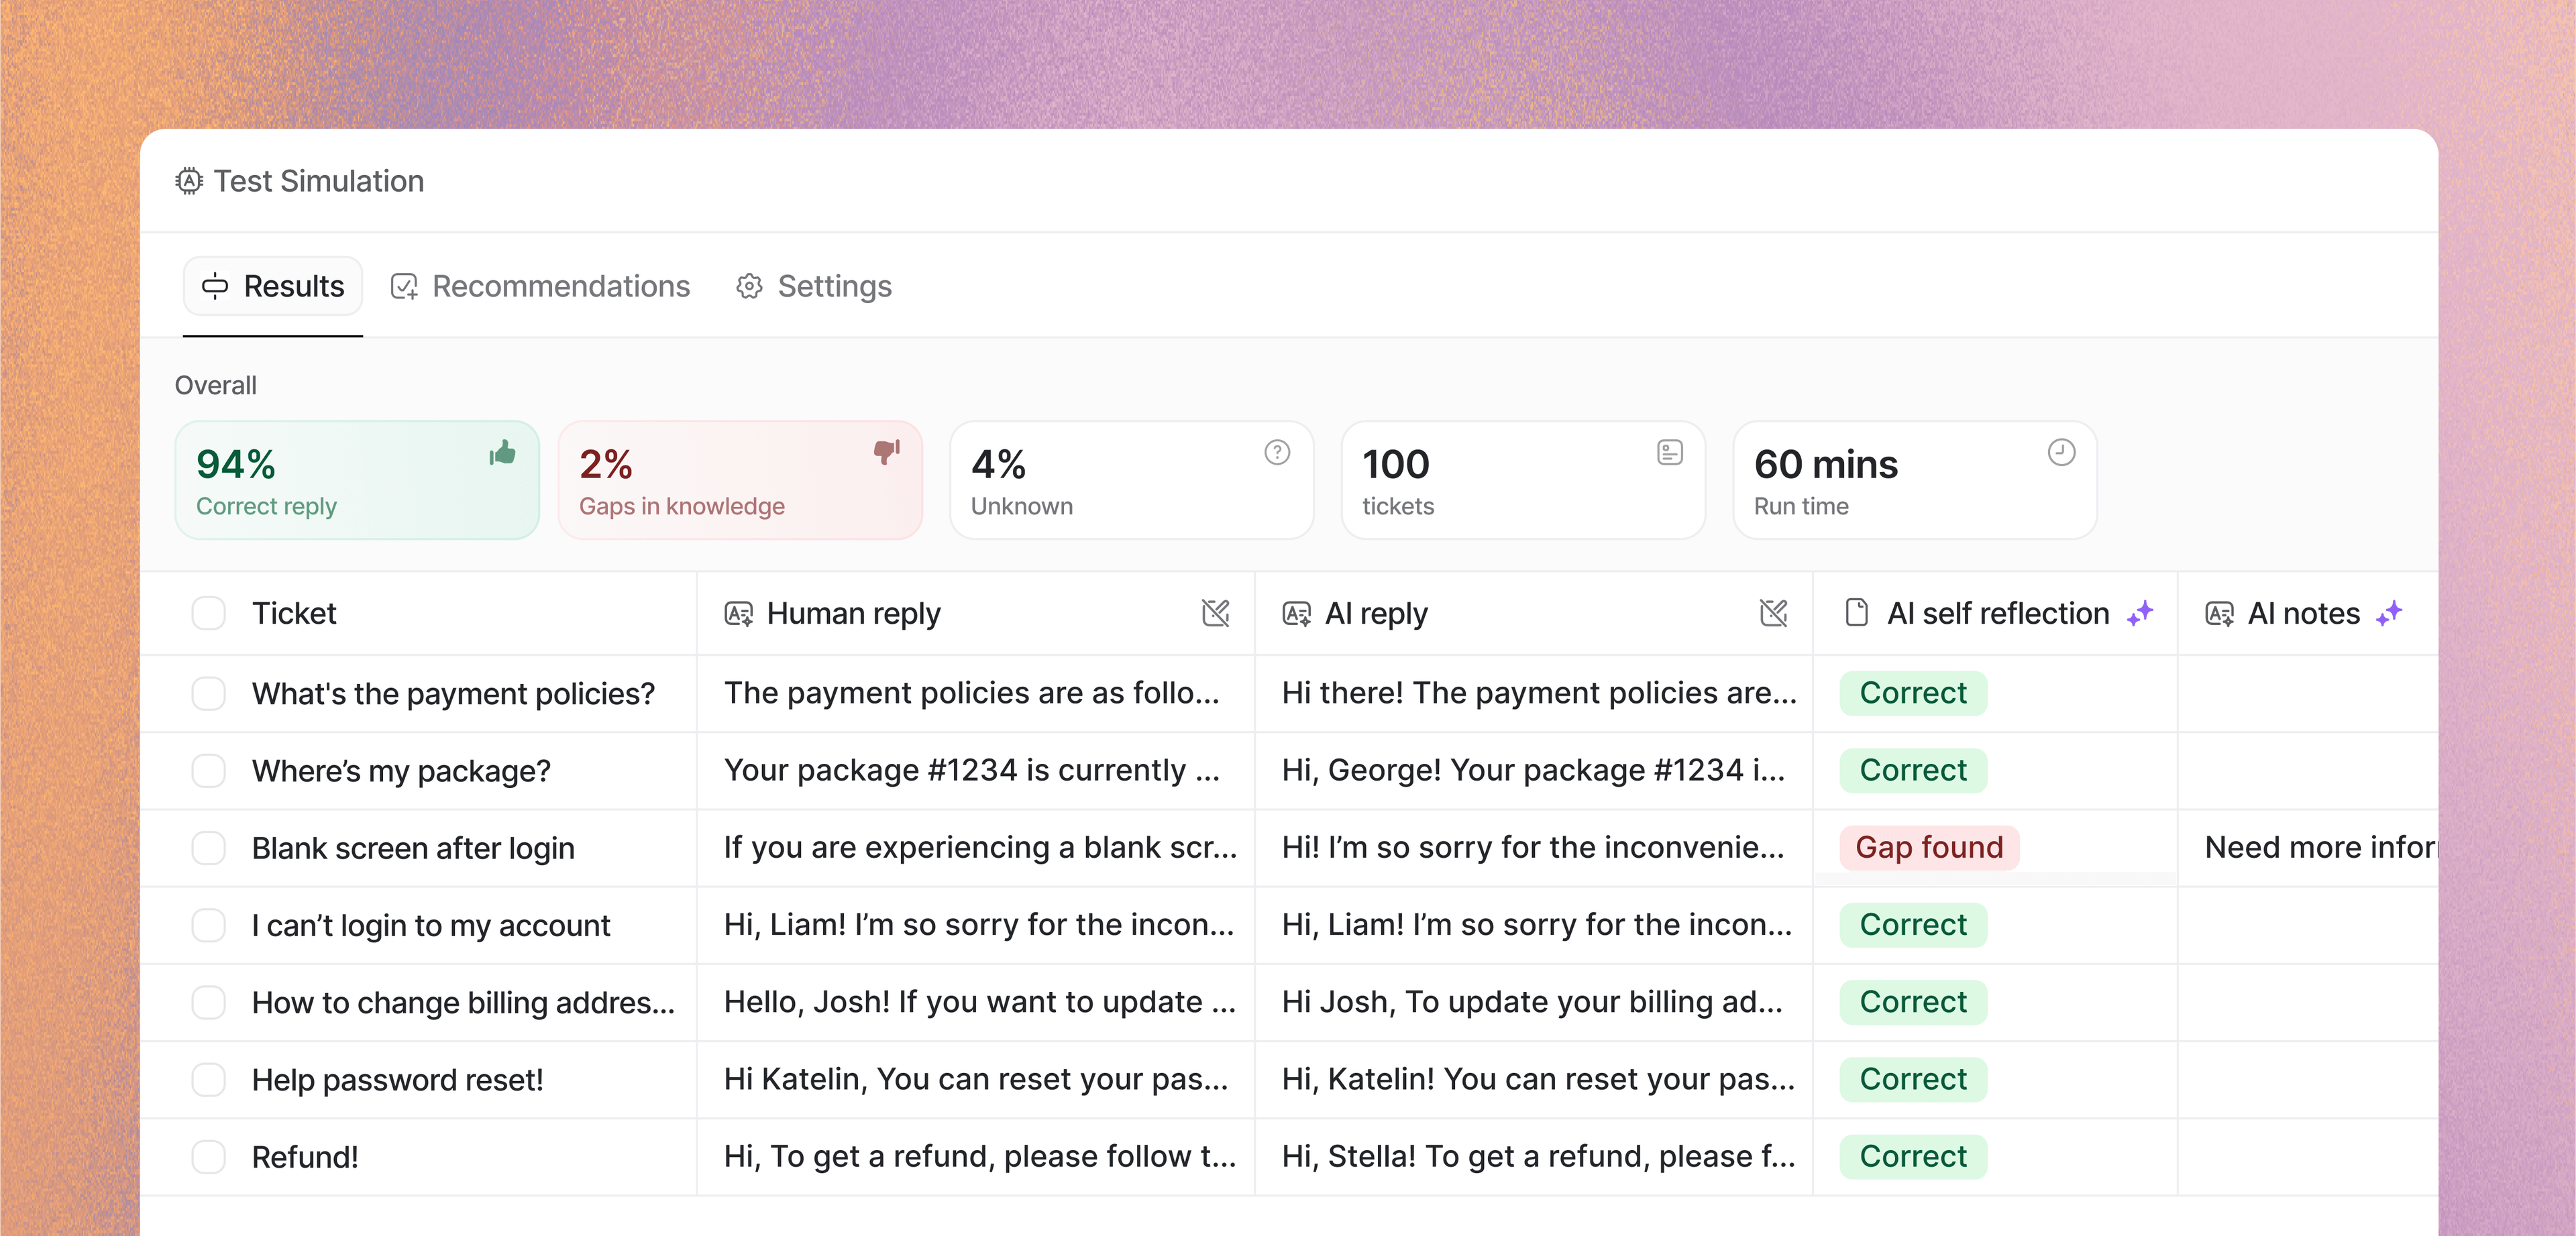The width and height of the screenshot is (2576, 1236).
Task: Check the Refund! row checkbox
Action: (x=208, y=1157)
